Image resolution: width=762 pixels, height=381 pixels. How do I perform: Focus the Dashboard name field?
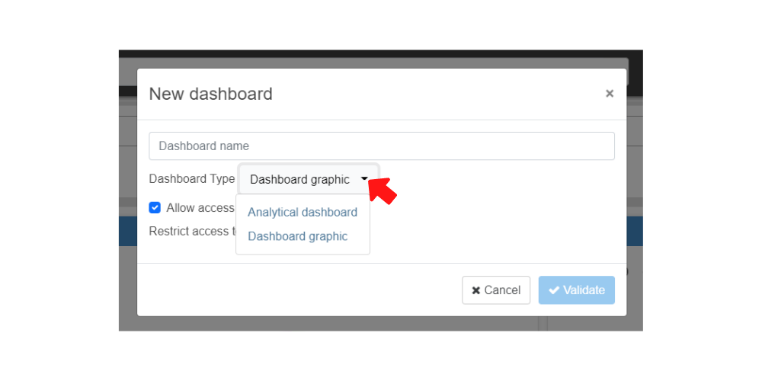(x=381, y=146)
